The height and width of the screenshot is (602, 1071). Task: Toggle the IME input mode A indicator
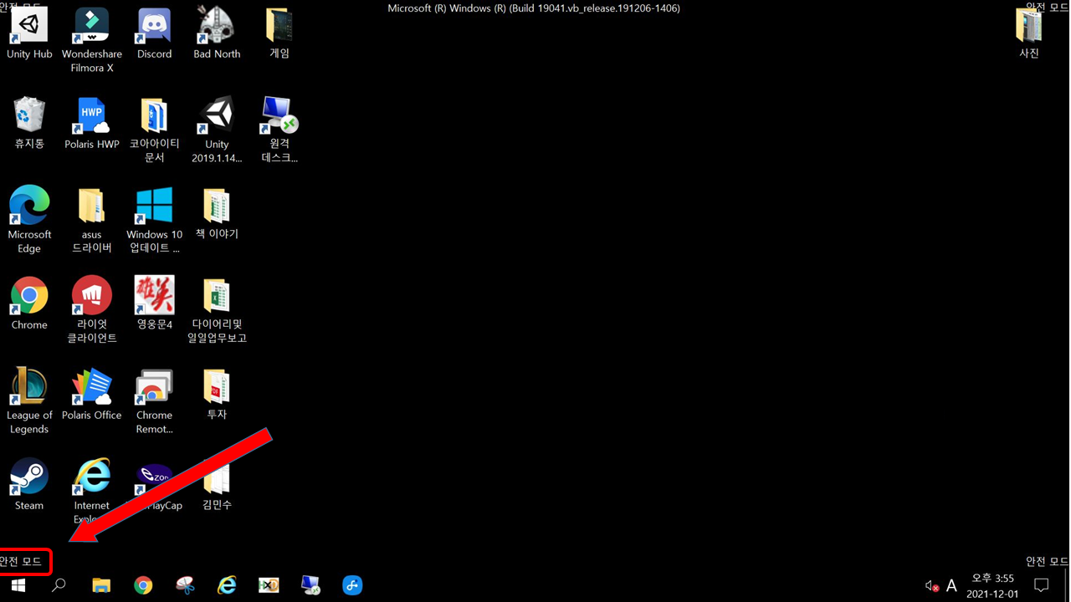point(951,586)
